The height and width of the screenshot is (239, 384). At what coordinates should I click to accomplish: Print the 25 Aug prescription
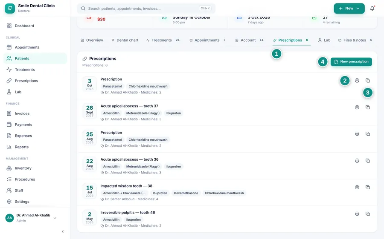pos(357,134)
